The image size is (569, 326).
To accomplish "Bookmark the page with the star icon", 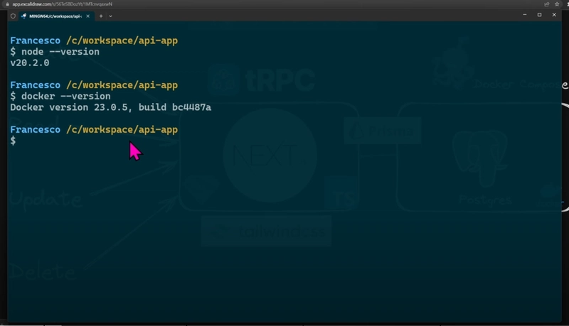I will pos(557,4).
